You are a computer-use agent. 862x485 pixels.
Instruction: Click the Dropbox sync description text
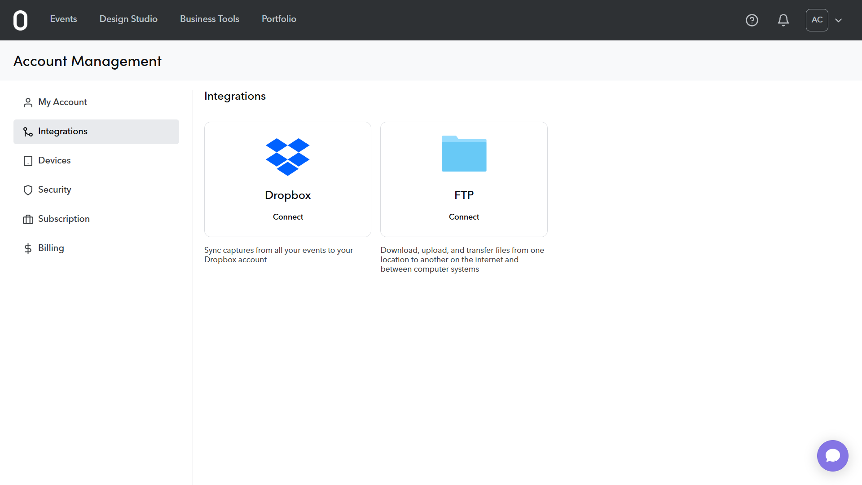click(x=278, y=255)
